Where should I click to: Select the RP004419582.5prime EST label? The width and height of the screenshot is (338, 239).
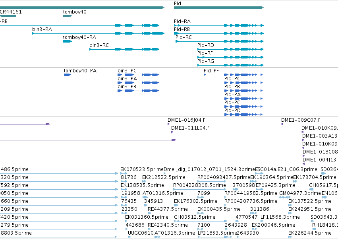[251, 193]
